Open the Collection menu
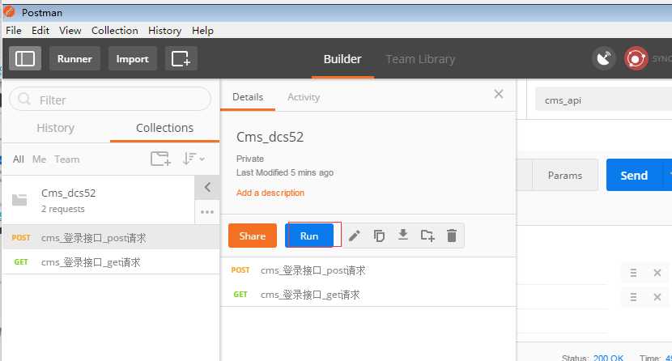 tap(115, 31)
